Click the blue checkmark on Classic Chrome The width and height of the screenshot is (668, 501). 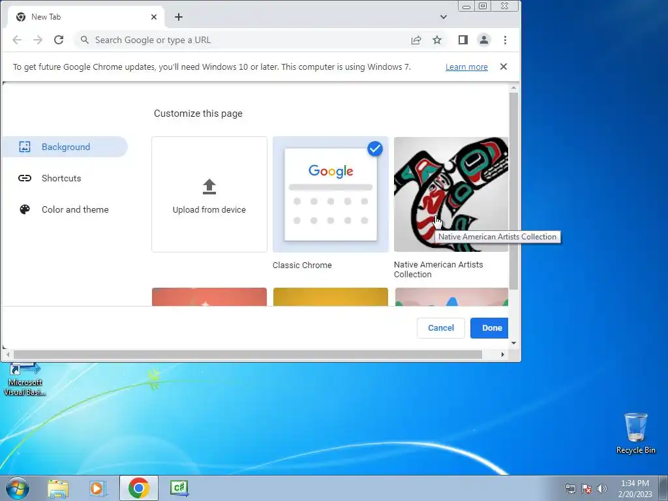pyautogui.click(x=375, y=149)
